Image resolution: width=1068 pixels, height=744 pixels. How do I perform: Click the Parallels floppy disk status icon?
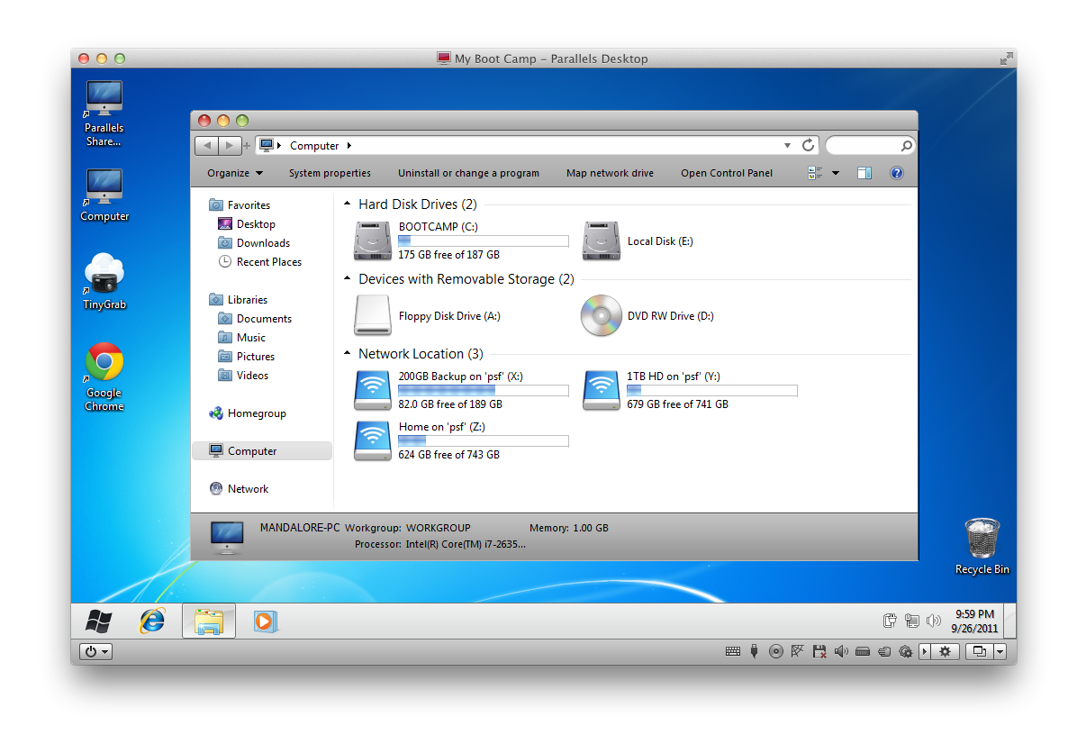pyautogui.click(x=819, y=651)
